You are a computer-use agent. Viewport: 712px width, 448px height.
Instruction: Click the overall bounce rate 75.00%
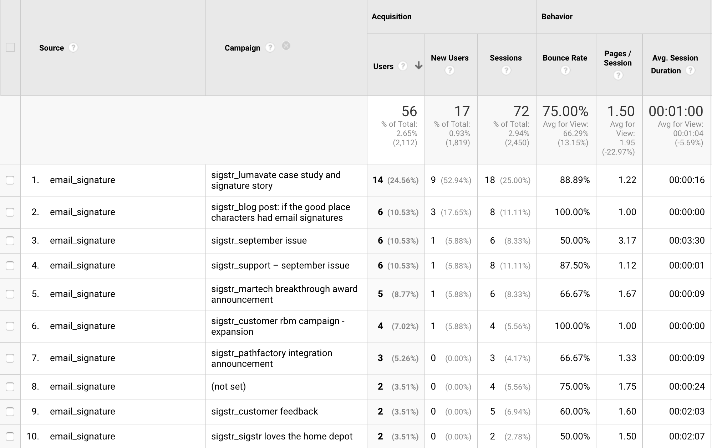pos(565,111)
